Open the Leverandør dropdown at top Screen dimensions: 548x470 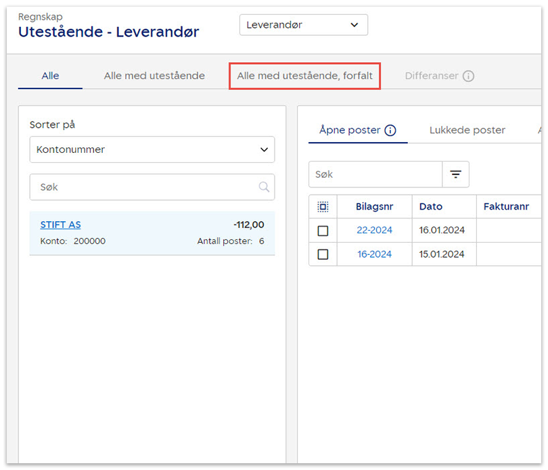point(303,25)
